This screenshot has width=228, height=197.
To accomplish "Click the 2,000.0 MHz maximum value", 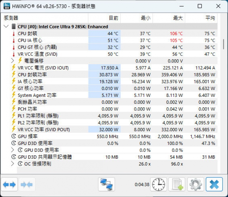I will point(170,136).
